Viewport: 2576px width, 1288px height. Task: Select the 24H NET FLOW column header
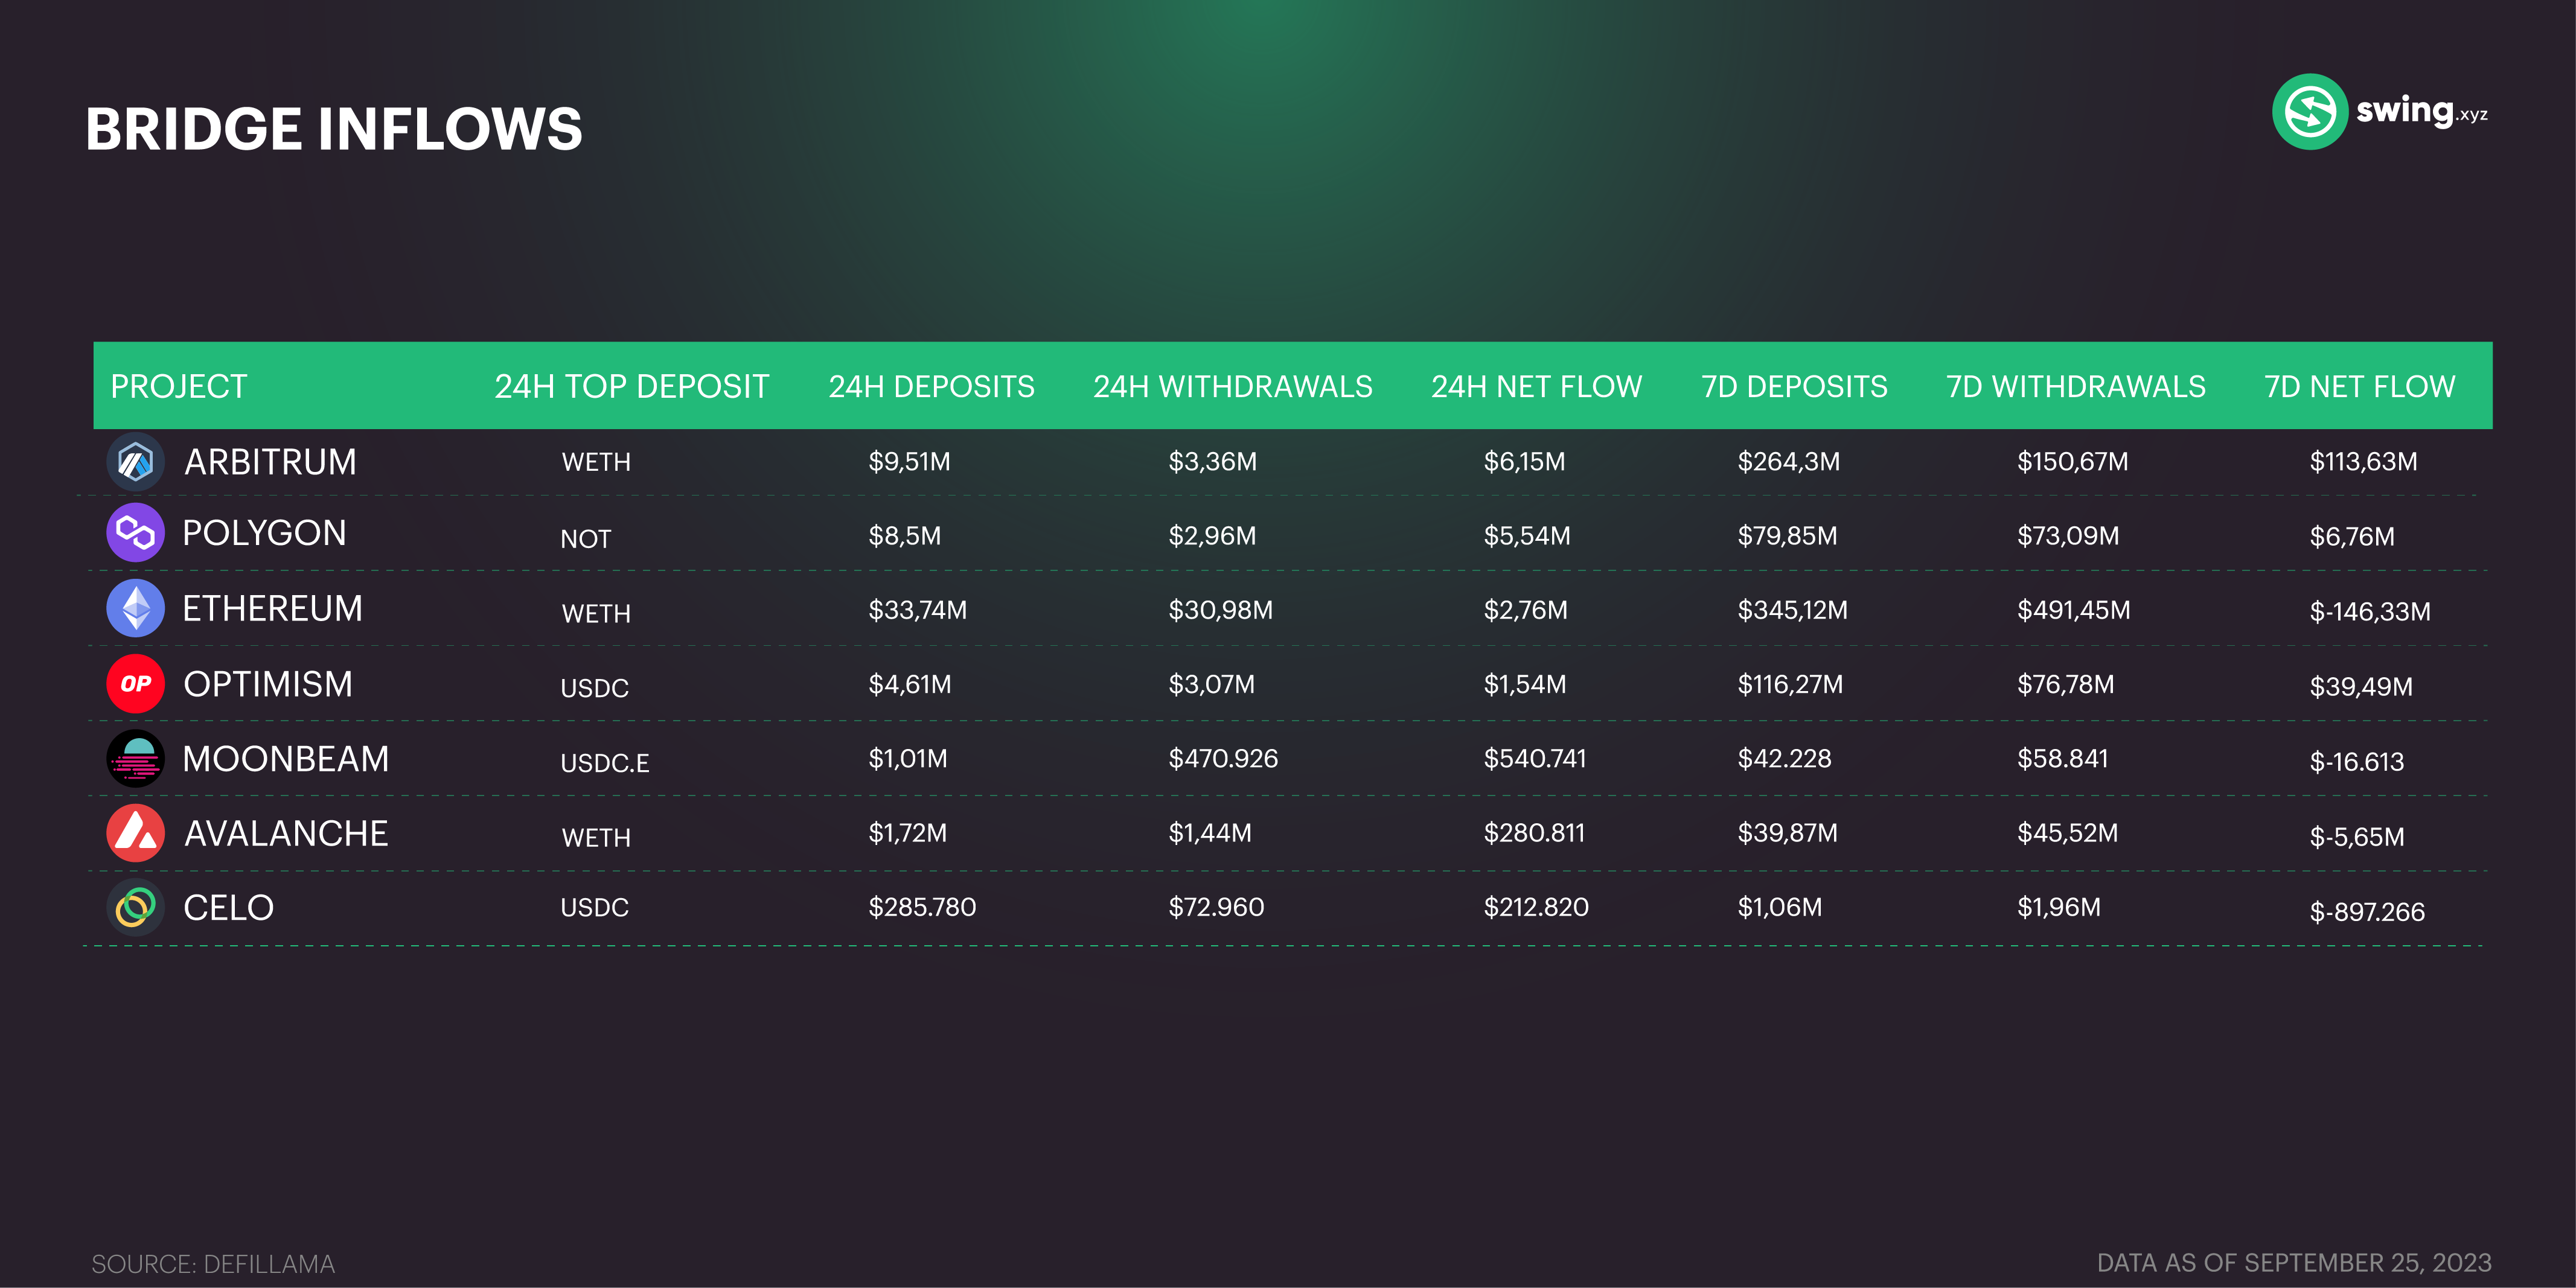click(x=1537, y=387)
